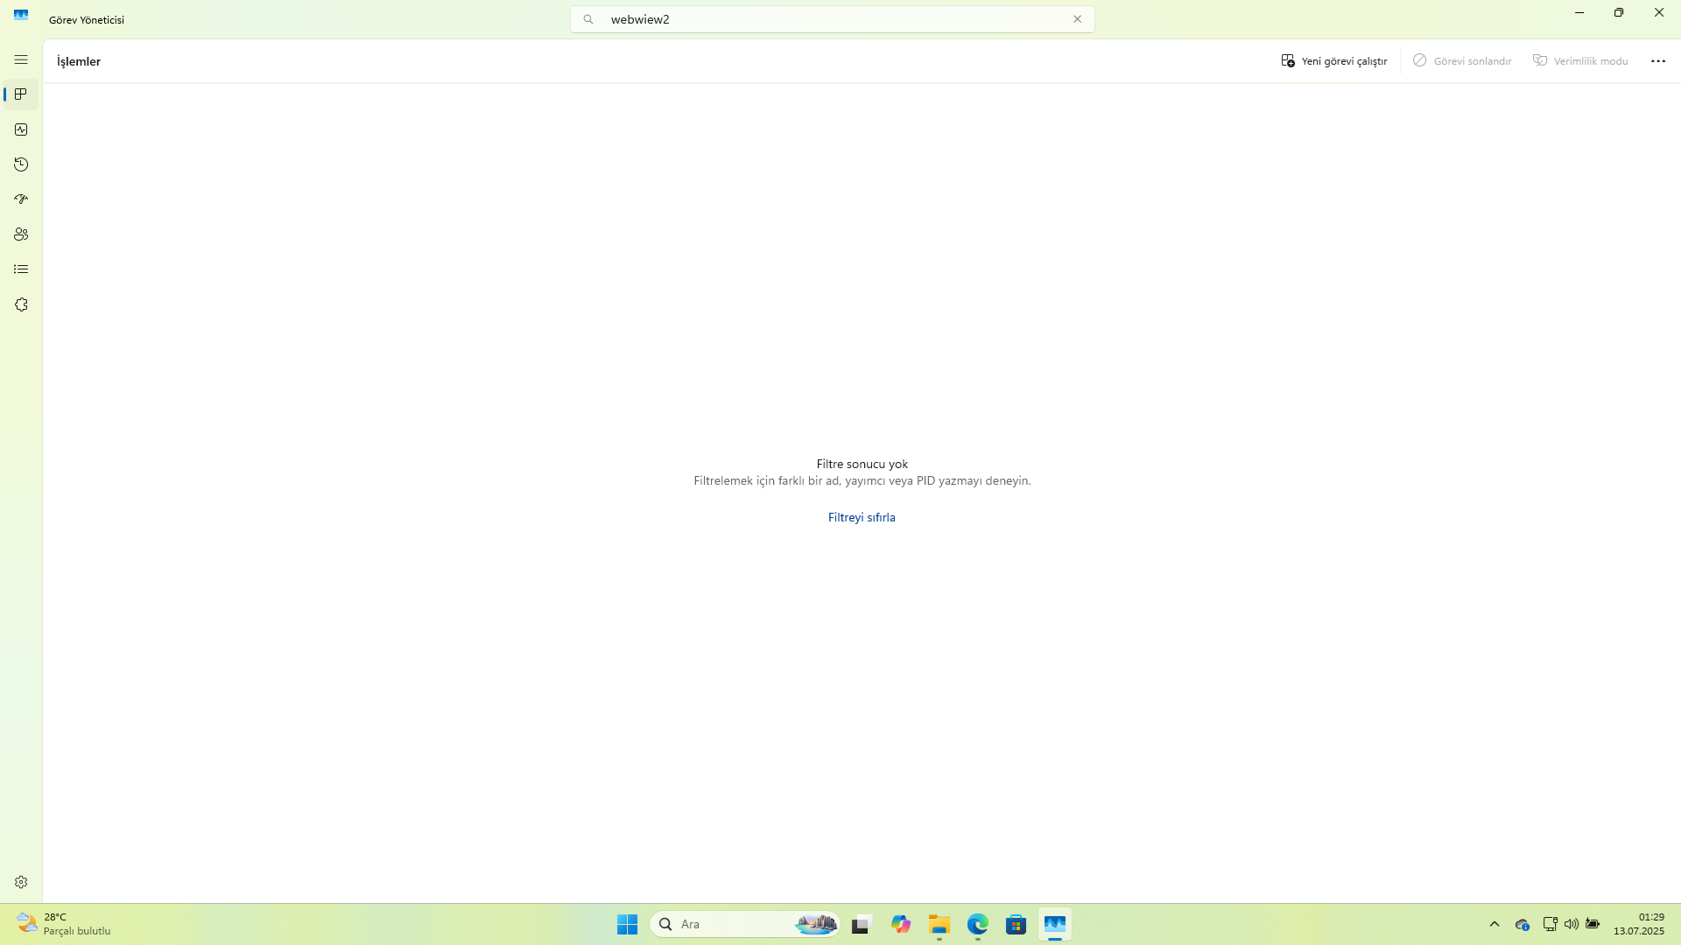Open the Windows Start menu

[x=627, y=924]
